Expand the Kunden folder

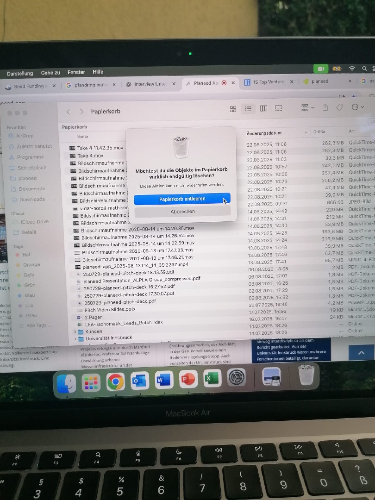(x=75, y=332)
